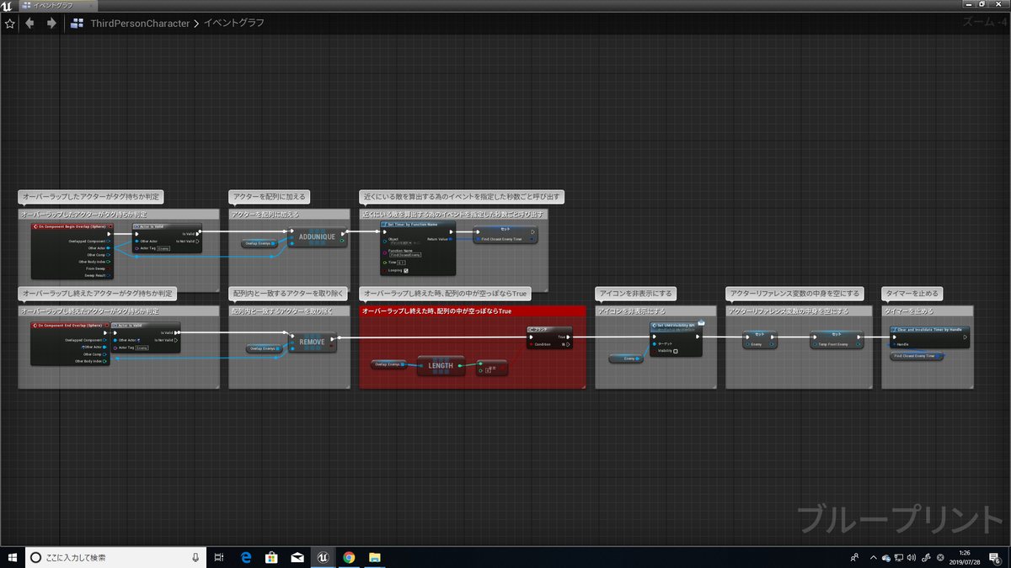Select the equals comparison node next to LENGTH
The image size is (1011, 568).
[x=491, y=368]
